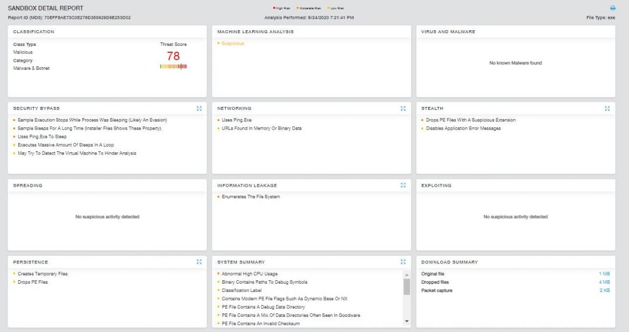Expand the Security Bypass panel

[199, 108]
